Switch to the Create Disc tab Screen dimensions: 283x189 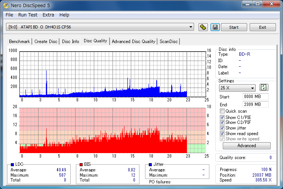coord(46,42)
